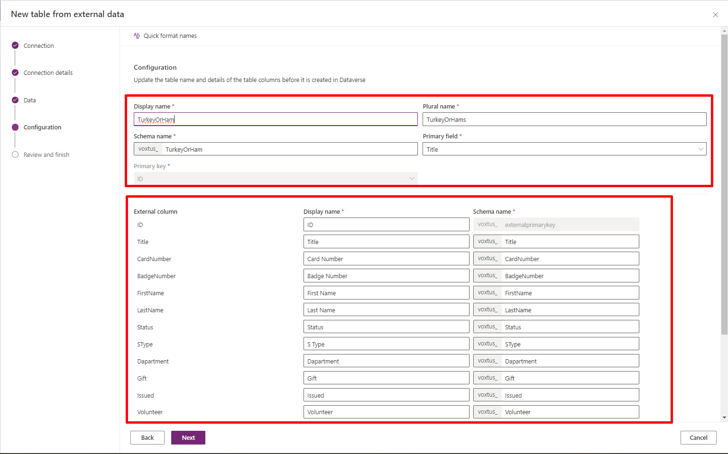Click the Primary field dropdown chevron arrow
Viewport: 728px width, 454px height.
pyautogui.click(x=700, y=149)
